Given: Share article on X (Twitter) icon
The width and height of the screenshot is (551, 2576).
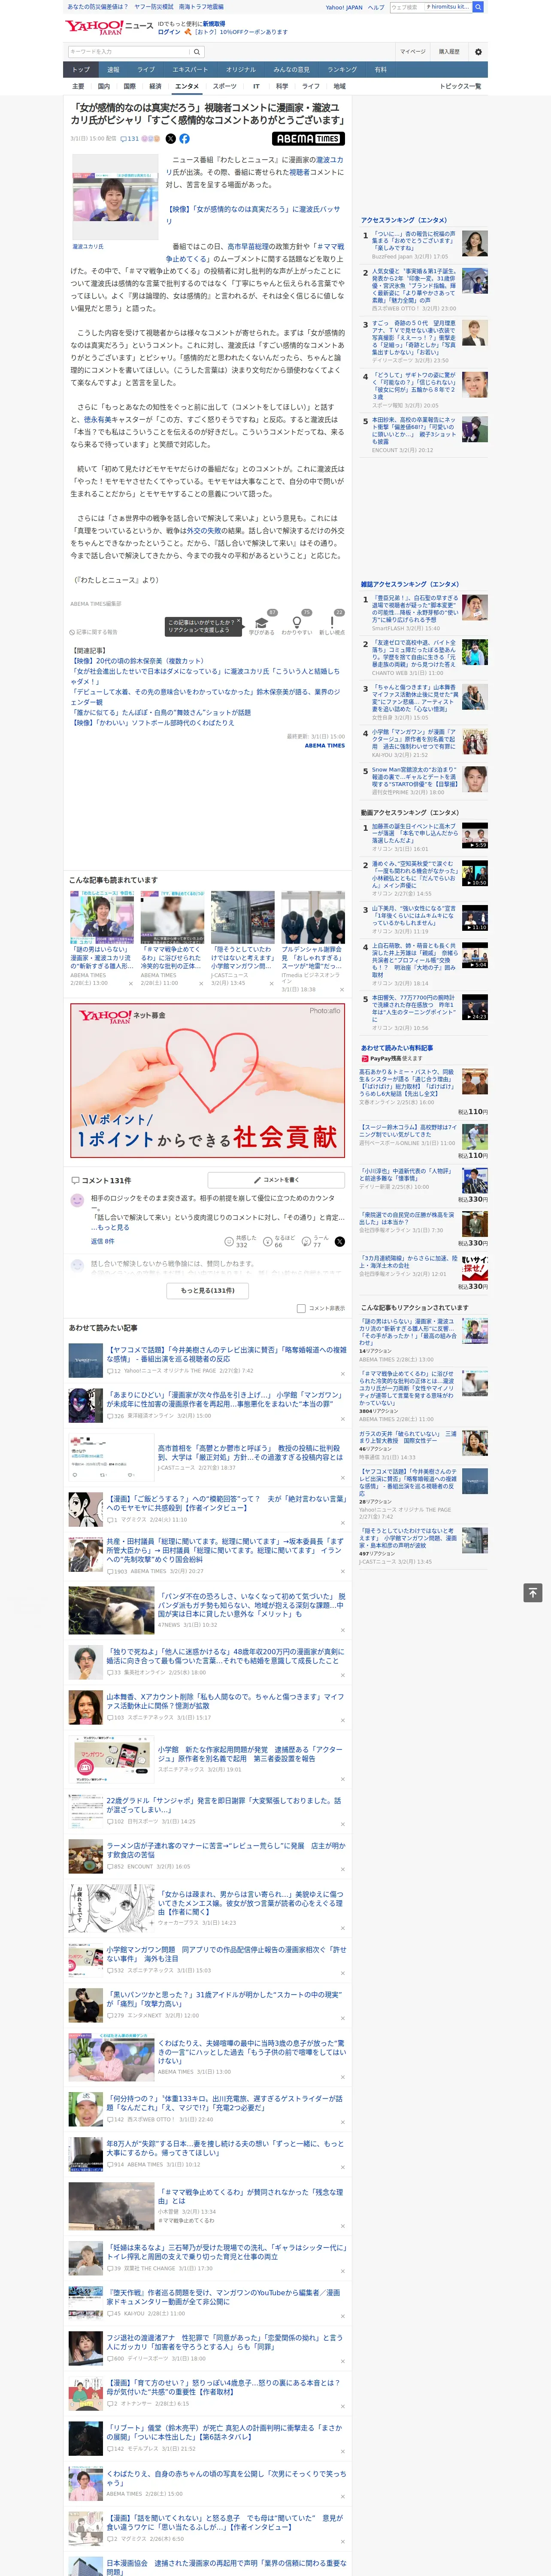Looking at the screenshot, I should coord(170,139).
